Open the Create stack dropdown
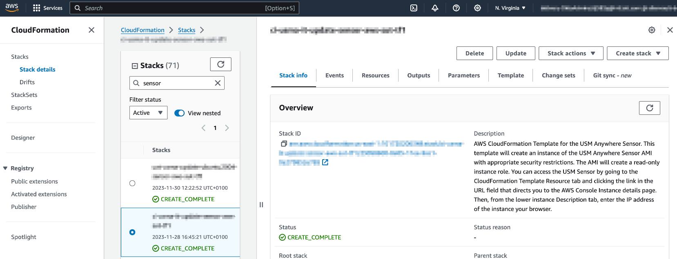 [638, 53]
